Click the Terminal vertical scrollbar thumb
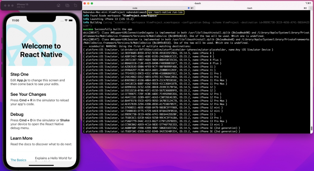Viewport: 314px width, 171px height. (312, 128)
